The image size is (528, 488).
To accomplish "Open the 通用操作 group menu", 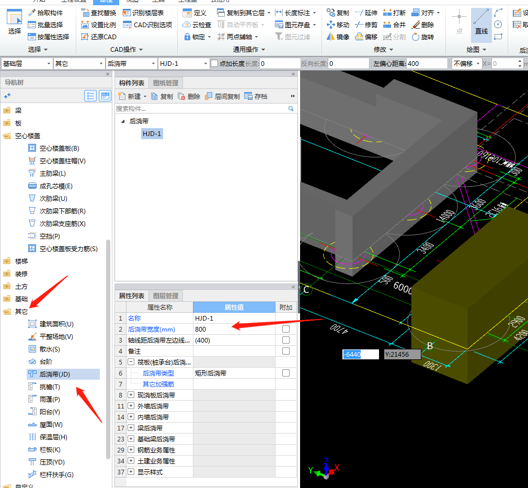I will click(249, 50).
